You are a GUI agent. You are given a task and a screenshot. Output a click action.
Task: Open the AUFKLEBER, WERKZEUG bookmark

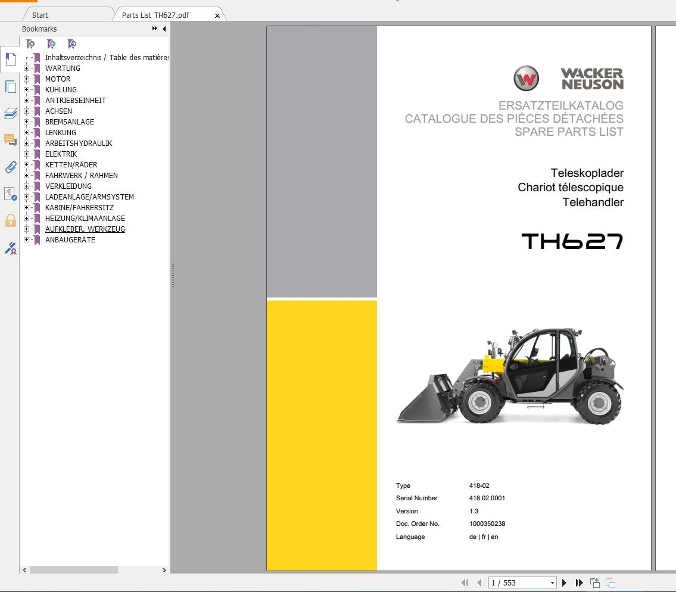85,229
